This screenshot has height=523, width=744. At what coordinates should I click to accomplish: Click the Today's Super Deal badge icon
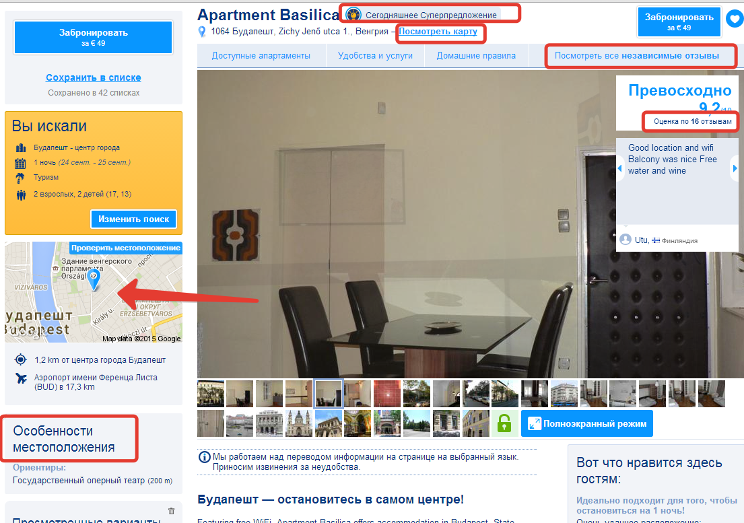(353, 15)
